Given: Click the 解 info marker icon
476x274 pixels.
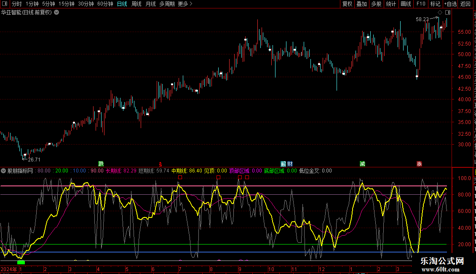Looking at the screenshot, I should pos(283,164).
